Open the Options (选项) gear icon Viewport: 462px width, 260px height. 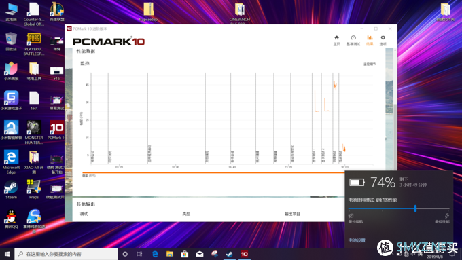click(x=383, y=40)
